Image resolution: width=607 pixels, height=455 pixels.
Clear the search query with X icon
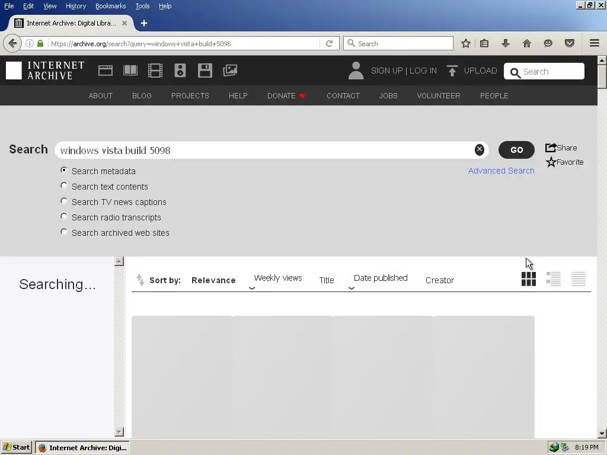click(x=479, y=150)
